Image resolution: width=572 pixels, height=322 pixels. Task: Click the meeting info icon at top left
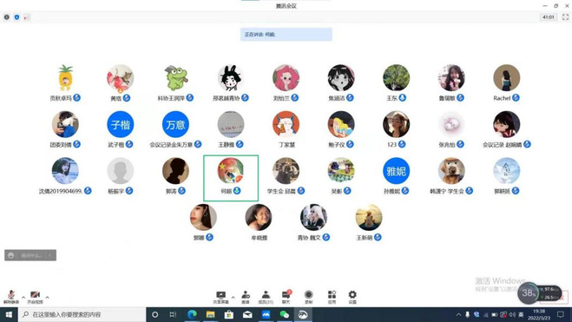tap(7, 17)
